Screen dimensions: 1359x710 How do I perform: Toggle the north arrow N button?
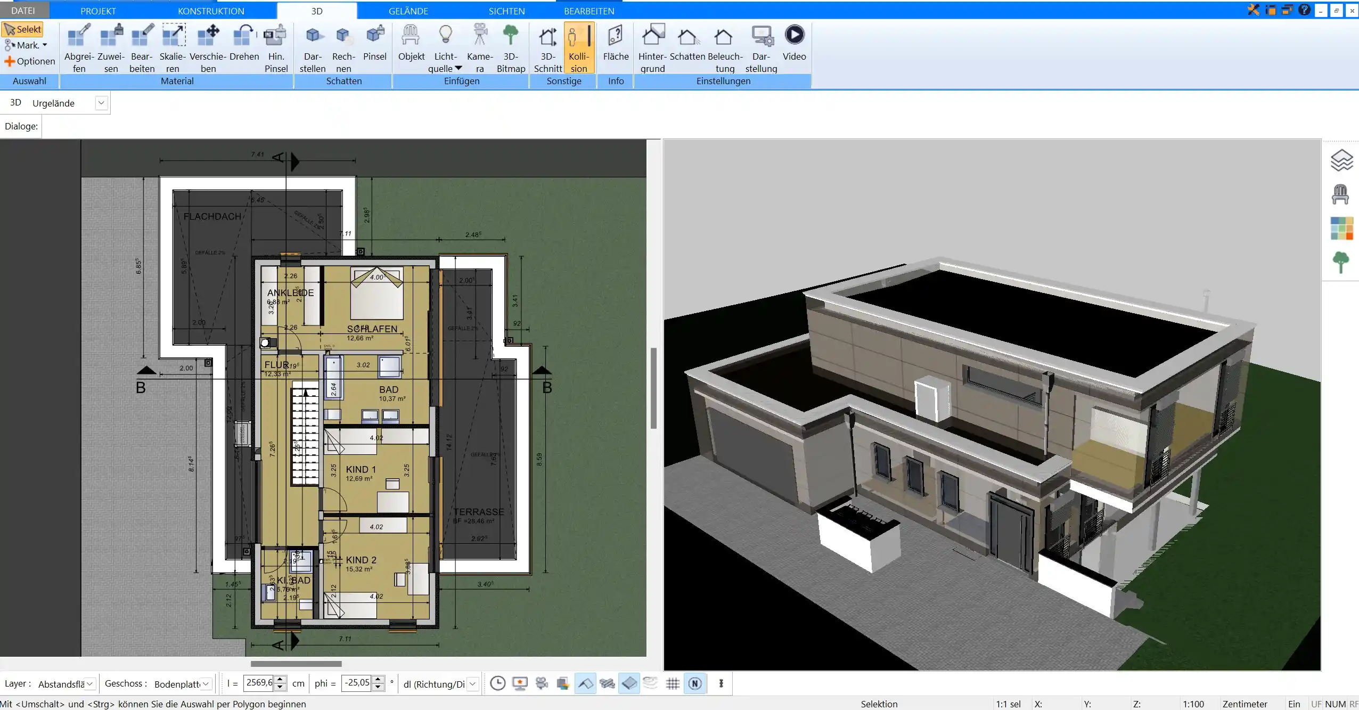pos(695,683)
